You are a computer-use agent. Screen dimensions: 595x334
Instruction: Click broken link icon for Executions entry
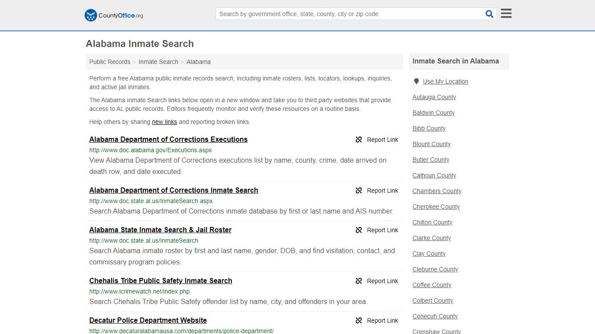[x=359, y=140]
